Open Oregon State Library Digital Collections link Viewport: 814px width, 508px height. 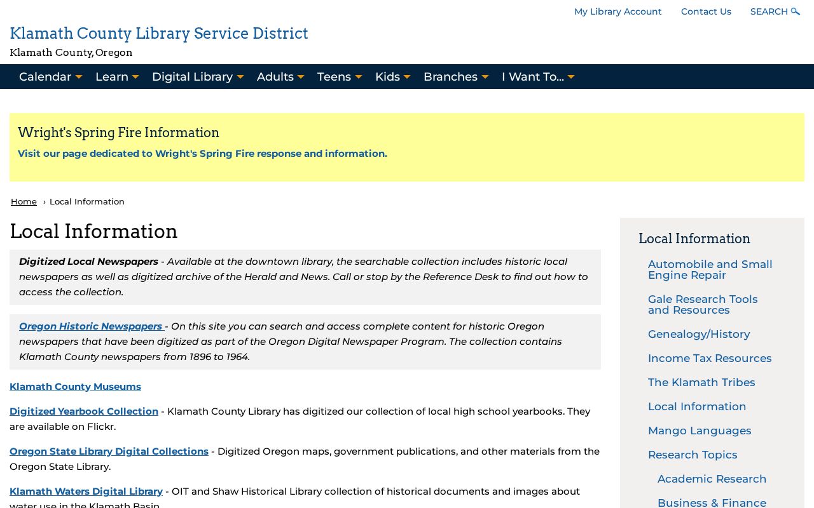click(x=109, y=451)
